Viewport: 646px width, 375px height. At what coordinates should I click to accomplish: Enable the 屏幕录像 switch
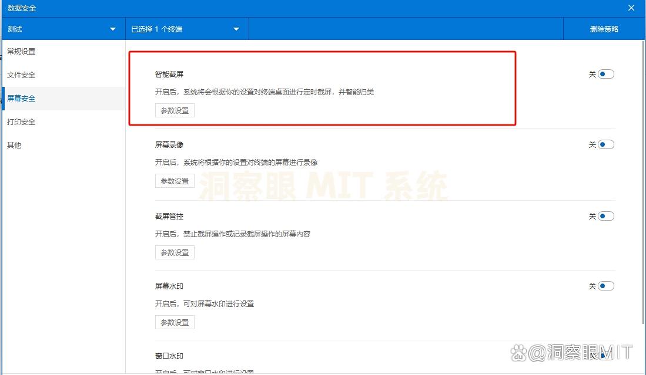605,144
